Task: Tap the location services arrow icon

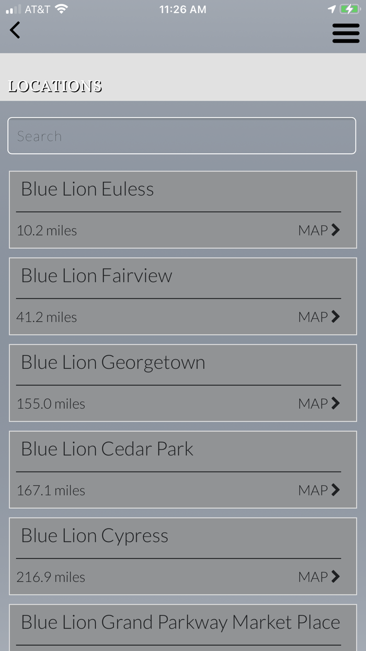Action: [331, 9]
